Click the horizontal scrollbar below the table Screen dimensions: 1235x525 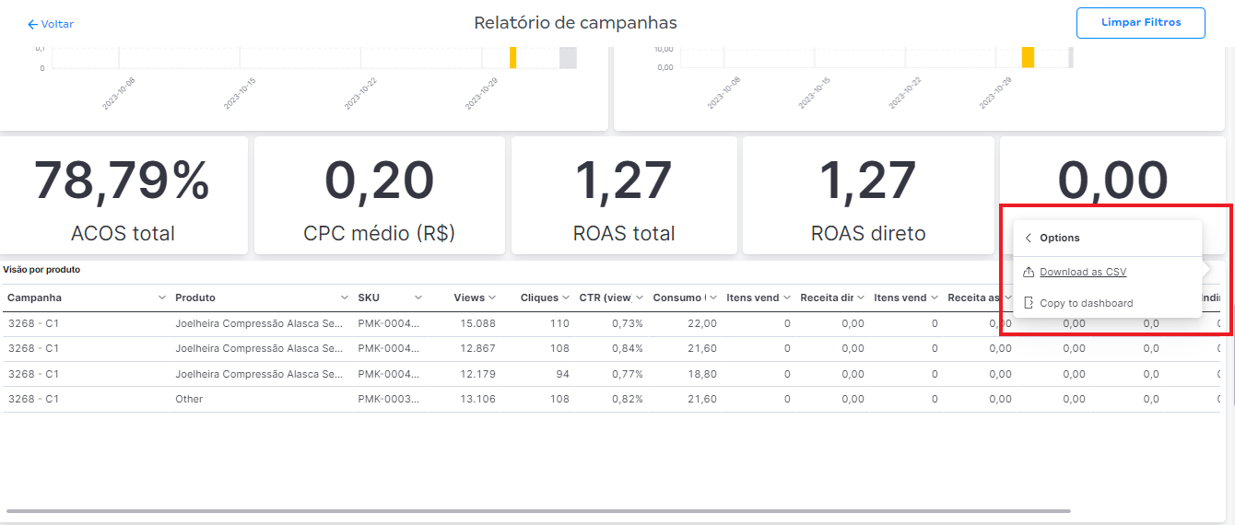click(x=538, y=511)
